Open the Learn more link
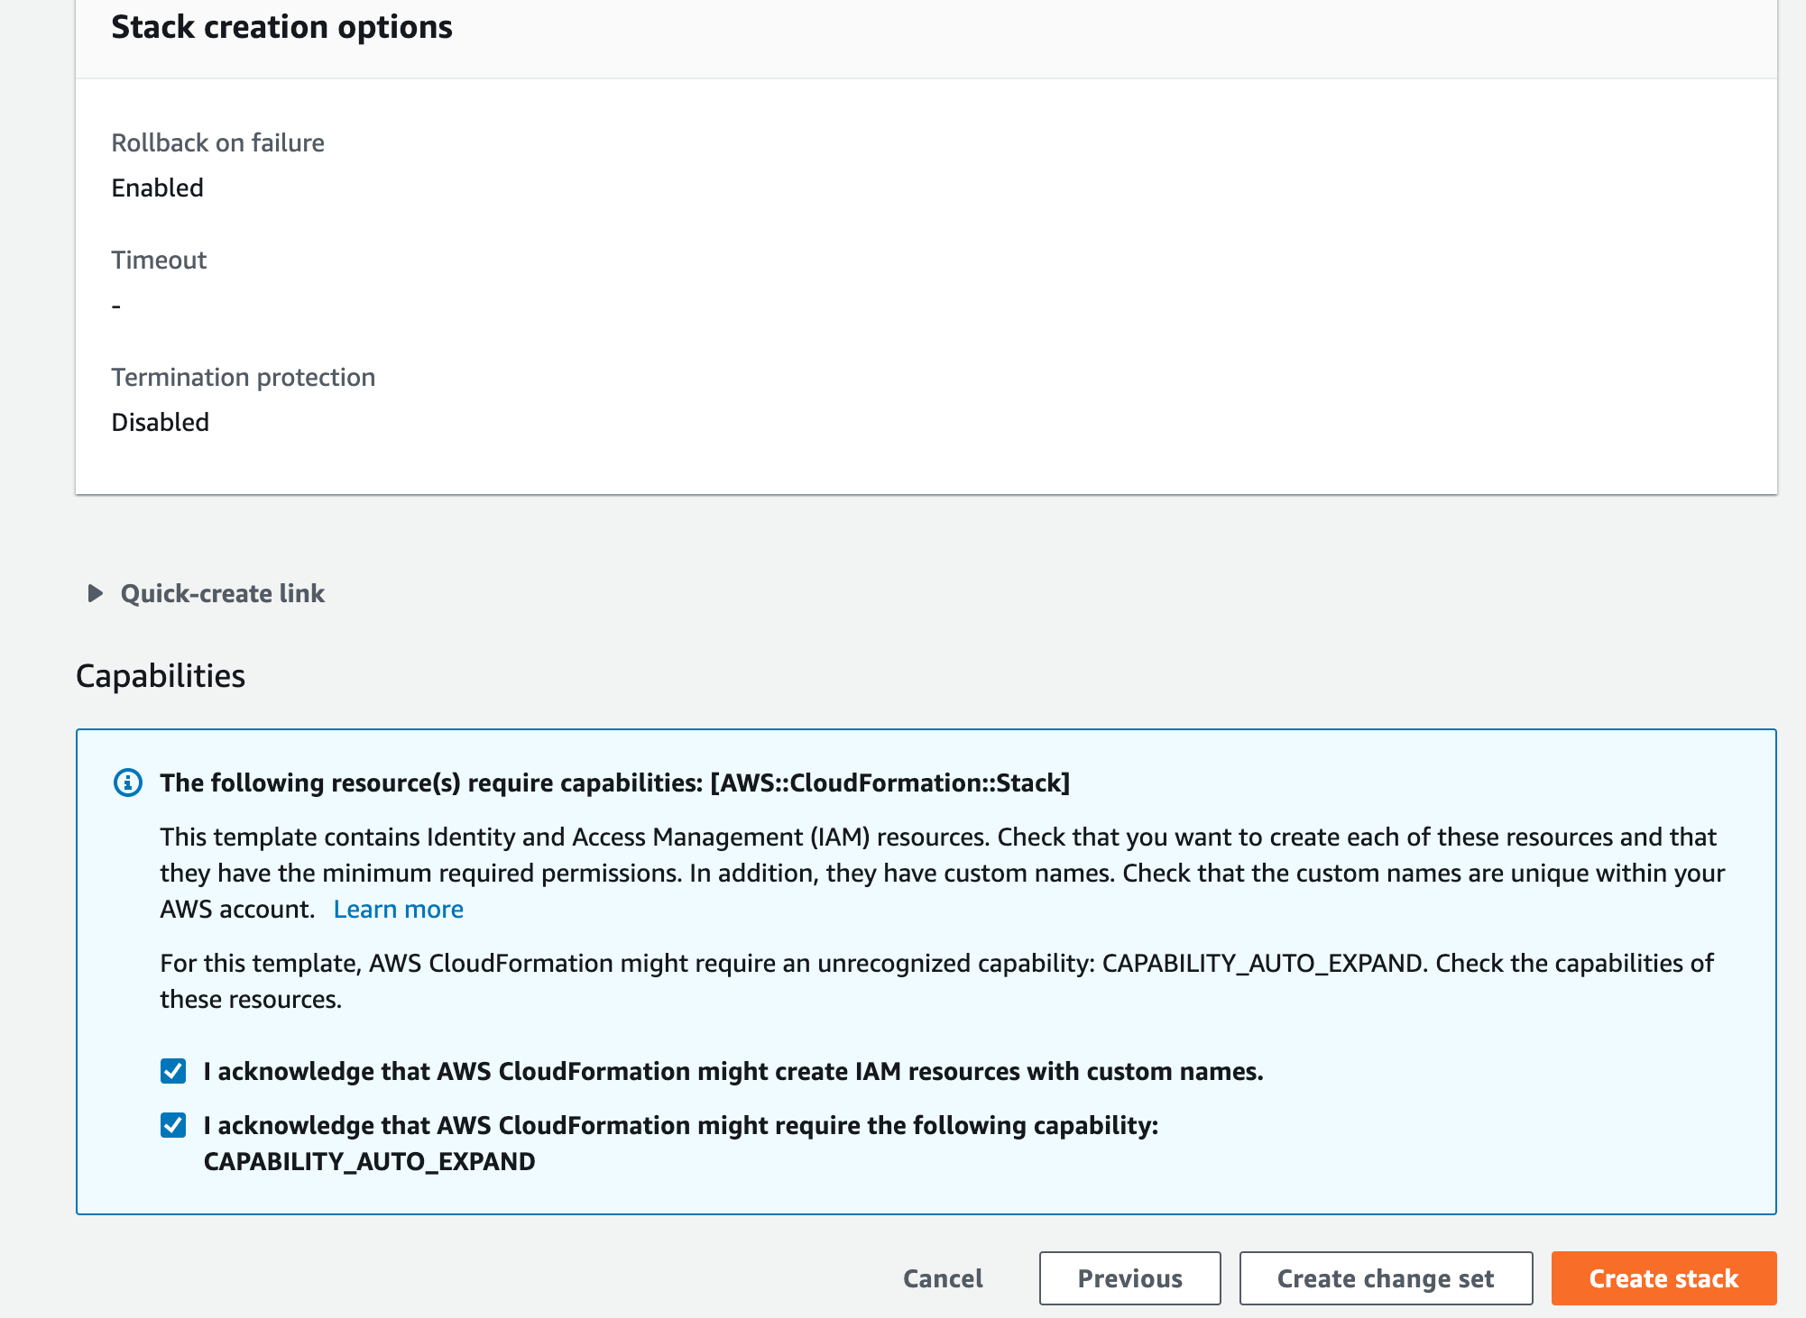The height and width of the screenshot is (1318, 1806). (398, 909)
